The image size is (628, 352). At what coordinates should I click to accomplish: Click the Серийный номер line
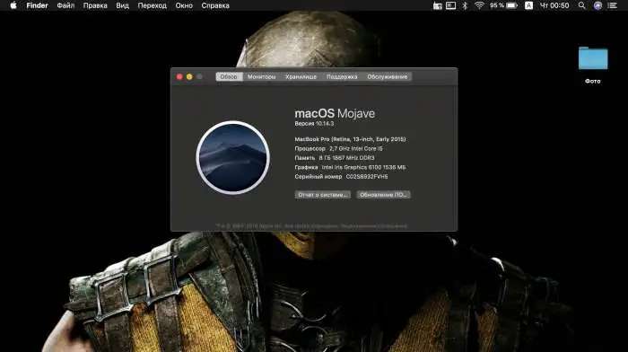point(341,176)
